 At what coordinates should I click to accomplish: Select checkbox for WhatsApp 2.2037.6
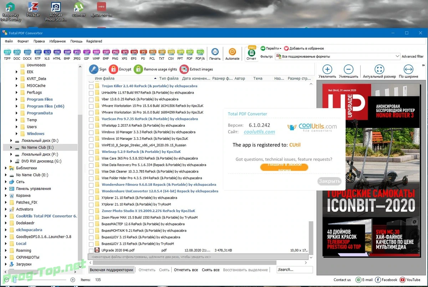(x=91, y=126)
